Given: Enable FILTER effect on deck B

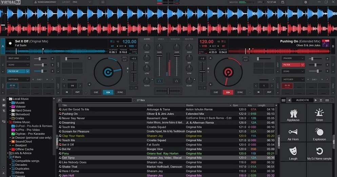Looking at the screenshot, I should point(291,65).
